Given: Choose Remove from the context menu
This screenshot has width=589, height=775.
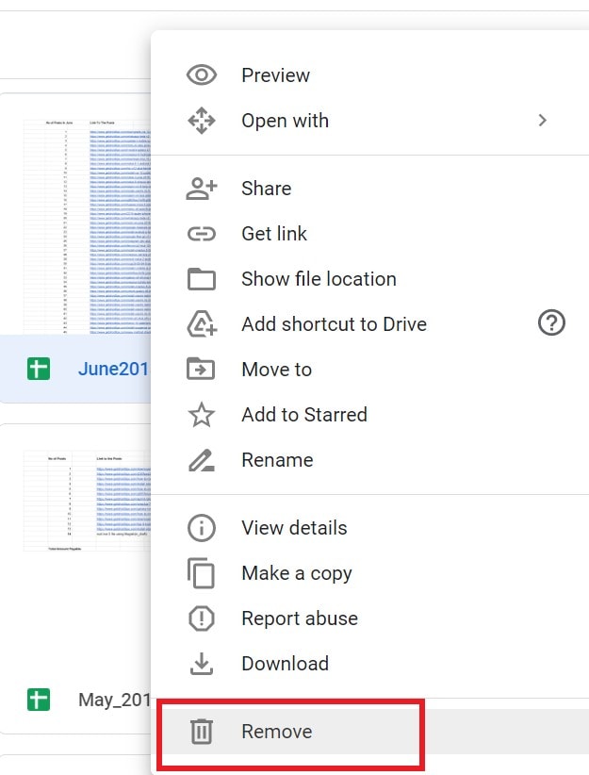Looking at the screenshot, I should (x=276, y=731).
